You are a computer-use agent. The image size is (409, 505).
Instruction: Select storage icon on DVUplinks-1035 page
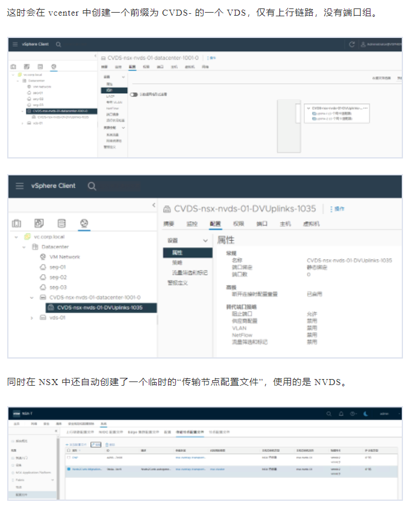coord(61,223)
